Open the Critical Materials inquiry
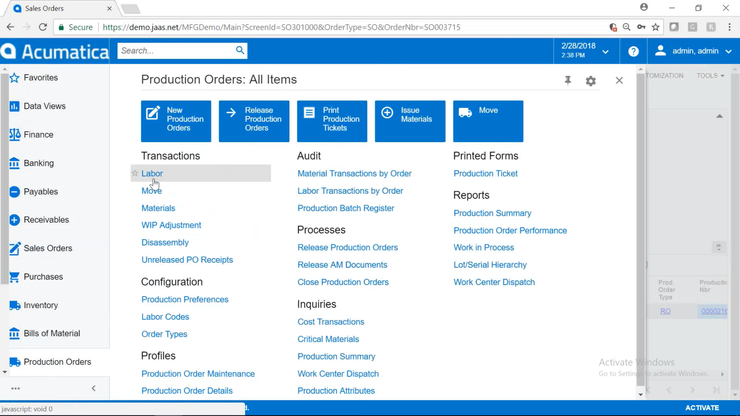This screenshot has width=740, height=416. 328,339
